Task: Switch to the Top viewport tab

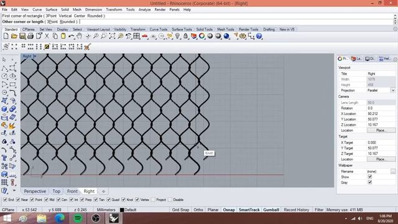Action: coord(57,191)
